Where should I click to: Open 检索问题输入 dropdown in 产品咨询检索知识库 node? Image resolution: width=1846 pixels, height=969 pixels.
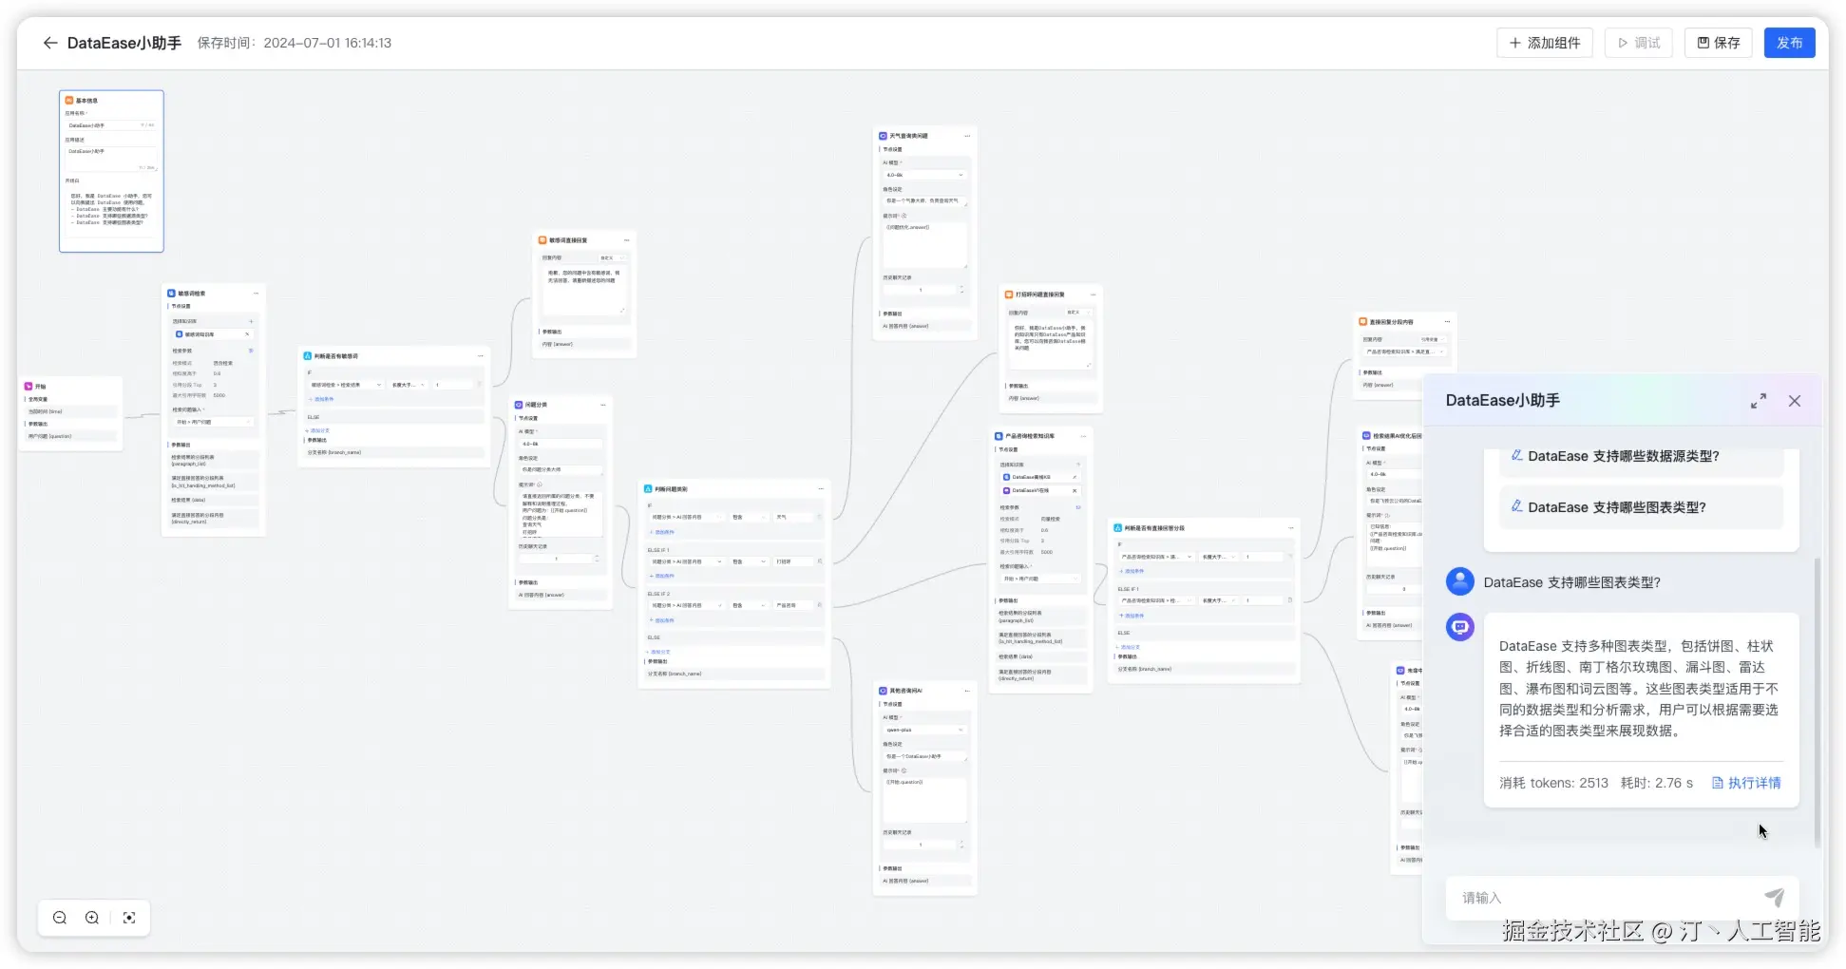click(1040, 579)
